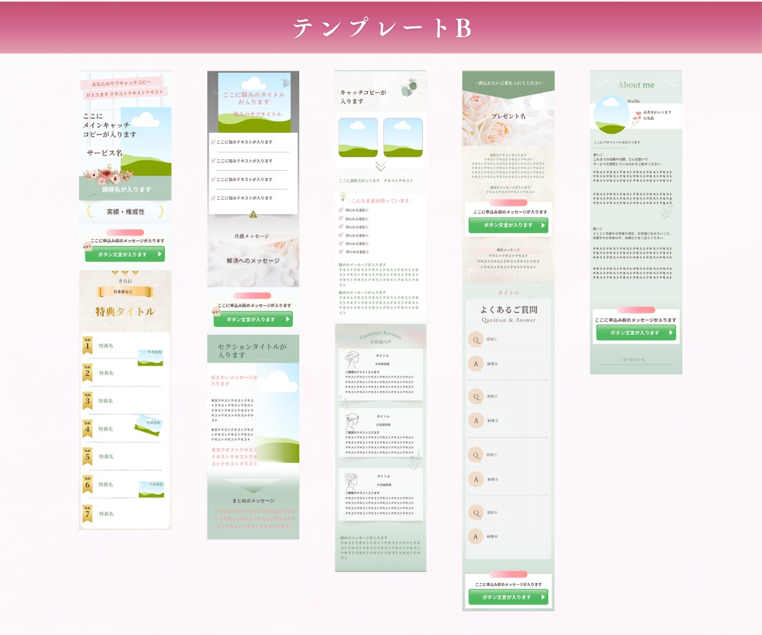
Task: Click the tilted 特典画像 thumbnail next to badge 4
Action: tap(148, 426)
